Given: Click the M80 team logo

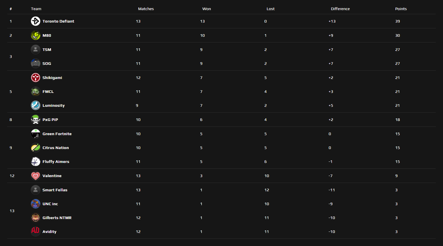Looking at the screenshot, I should (x=35, y=35).
